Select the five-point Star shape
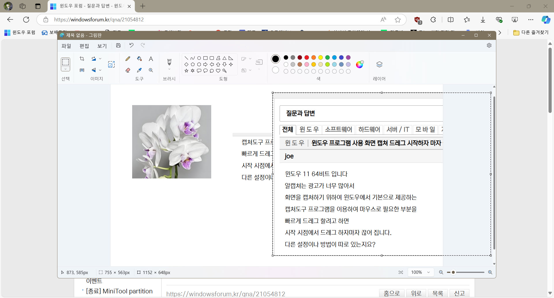Screen dimensions: 554x298 pos(186,71)
